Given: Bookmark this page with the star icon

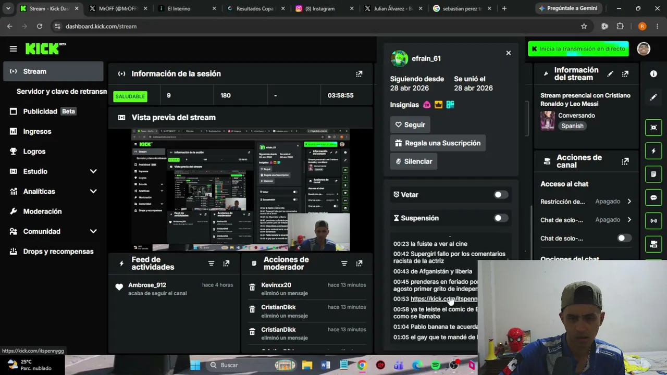Looking at the screenshot, I should [584, 26].
